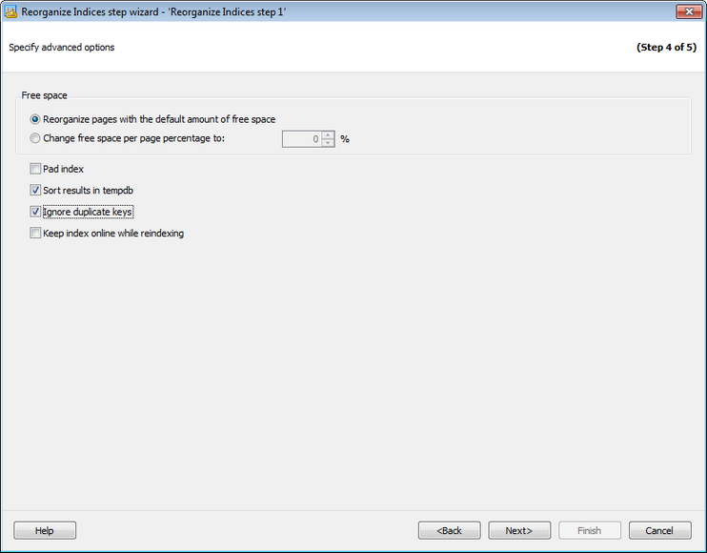
Task: Decrease free space percentage with down arrow
Action: coord(328,143)
